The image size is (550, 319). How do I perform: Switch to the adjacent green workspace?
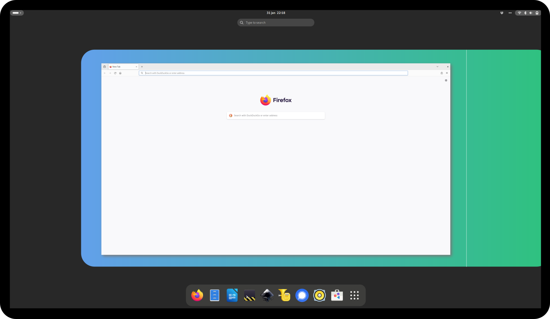click(x=504, y=158)
